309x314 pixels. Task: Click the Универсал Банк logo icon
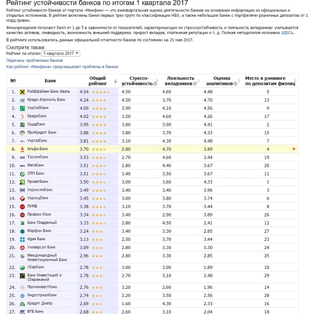pos(22,248)
